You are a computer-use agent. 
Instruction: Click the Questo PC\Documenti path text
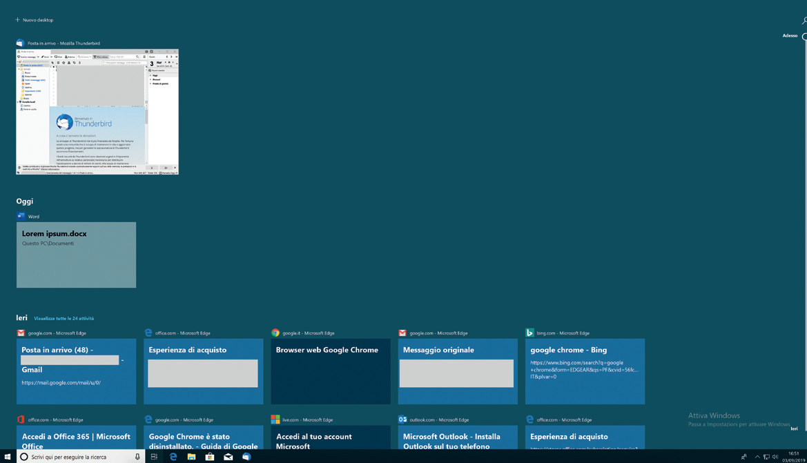tap(48, 244)
